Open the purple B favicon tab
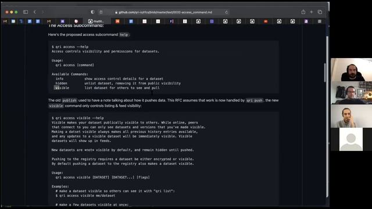Image resolution: width=372 pixels, height=209 pixels. (212, 21)
